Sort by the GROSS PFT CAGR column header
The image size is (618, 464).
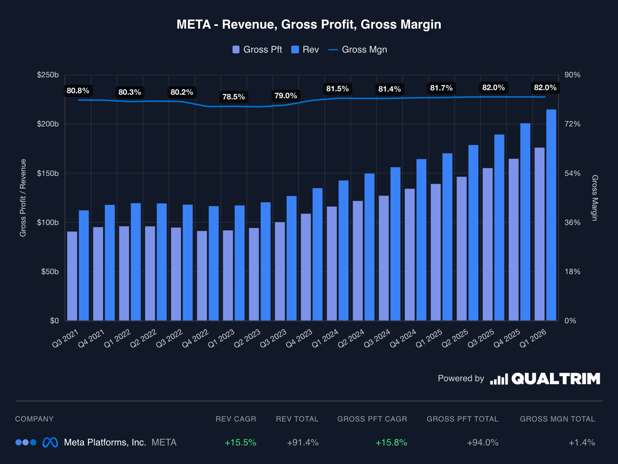tap(372, 419)
